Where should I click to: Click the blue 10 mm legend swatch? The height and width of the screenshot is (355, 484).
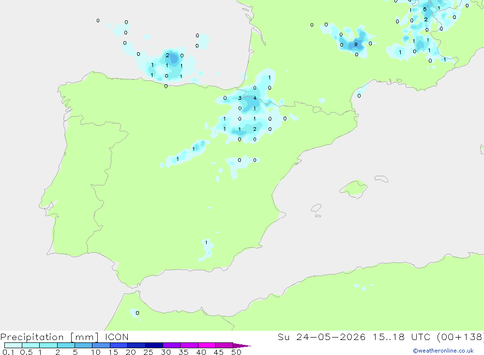point(101,345)
